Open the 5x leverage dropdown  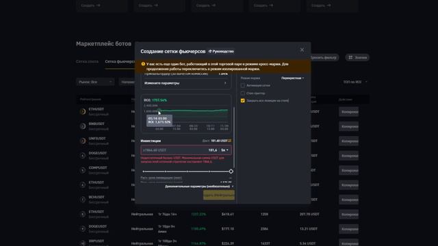(x=224, y=150)
